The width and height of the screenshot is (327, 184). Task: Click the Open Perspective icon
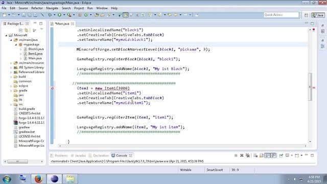pos(306,15)
